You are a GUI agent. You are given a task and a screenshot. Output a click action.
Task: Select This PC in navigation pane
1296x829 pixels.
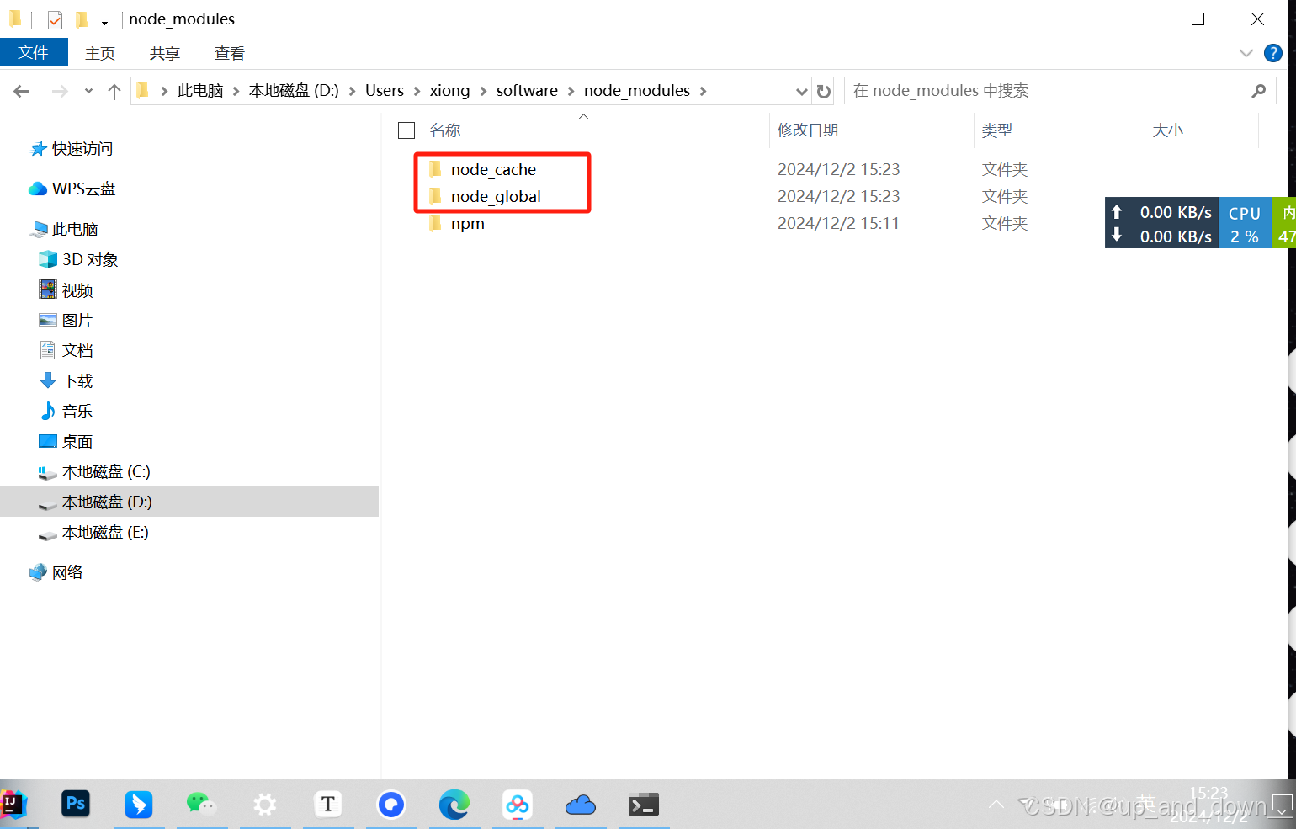point(65,229)
